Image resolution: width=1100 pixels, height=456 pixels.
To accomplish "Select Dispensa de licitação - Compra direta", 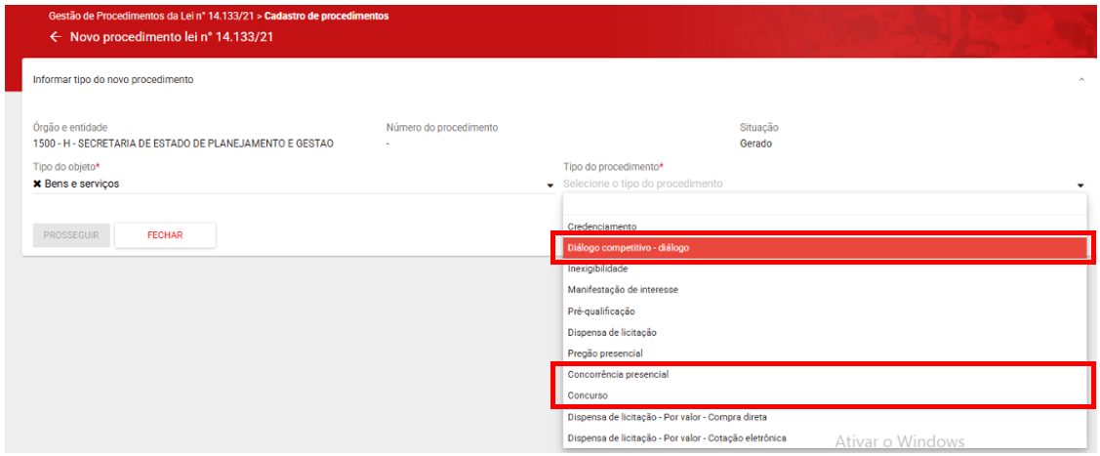I will coord(667,417).
